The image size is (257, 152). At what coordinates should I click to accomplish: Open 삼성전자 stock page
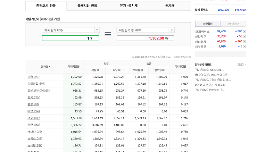point(200,42)
